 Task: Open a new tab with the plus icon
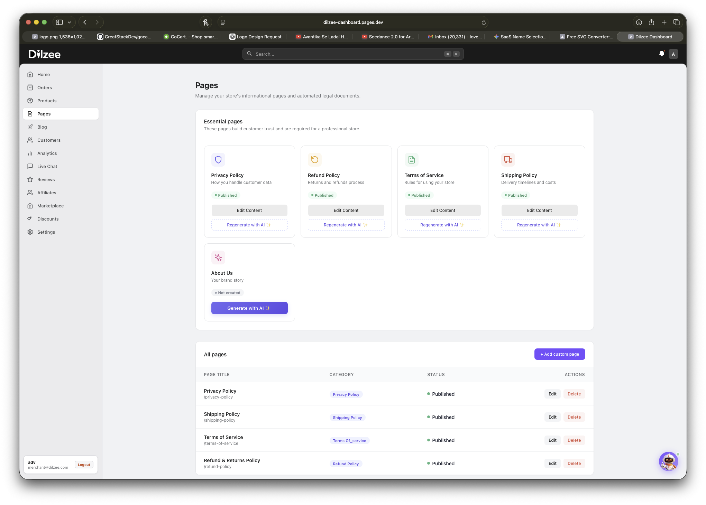point(664,22)
